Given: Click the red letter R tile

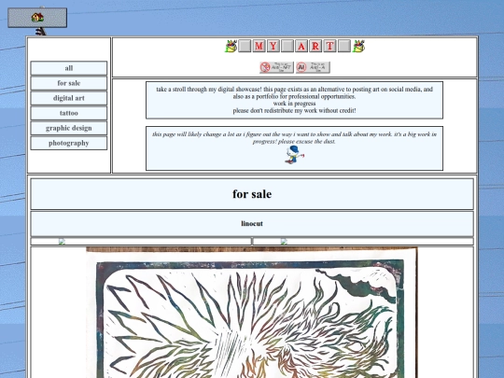Looking at the screenshot, I should (315, 46).
